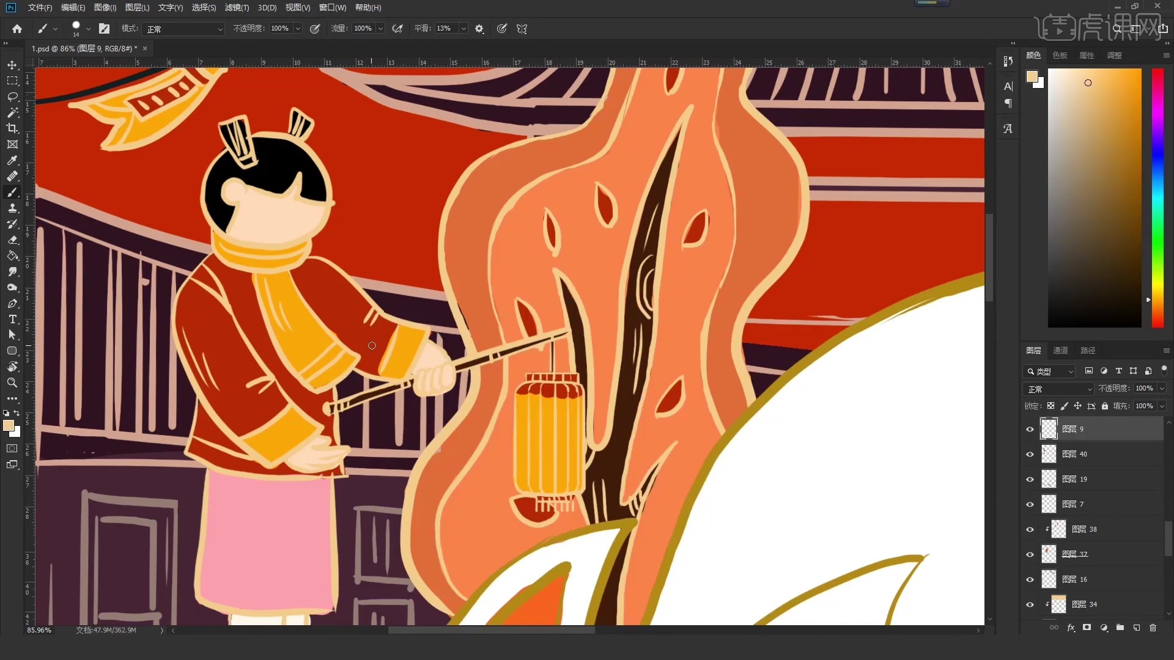Select the Paint Bucket tool
1174x660 pixels.
tap(12, 255)
